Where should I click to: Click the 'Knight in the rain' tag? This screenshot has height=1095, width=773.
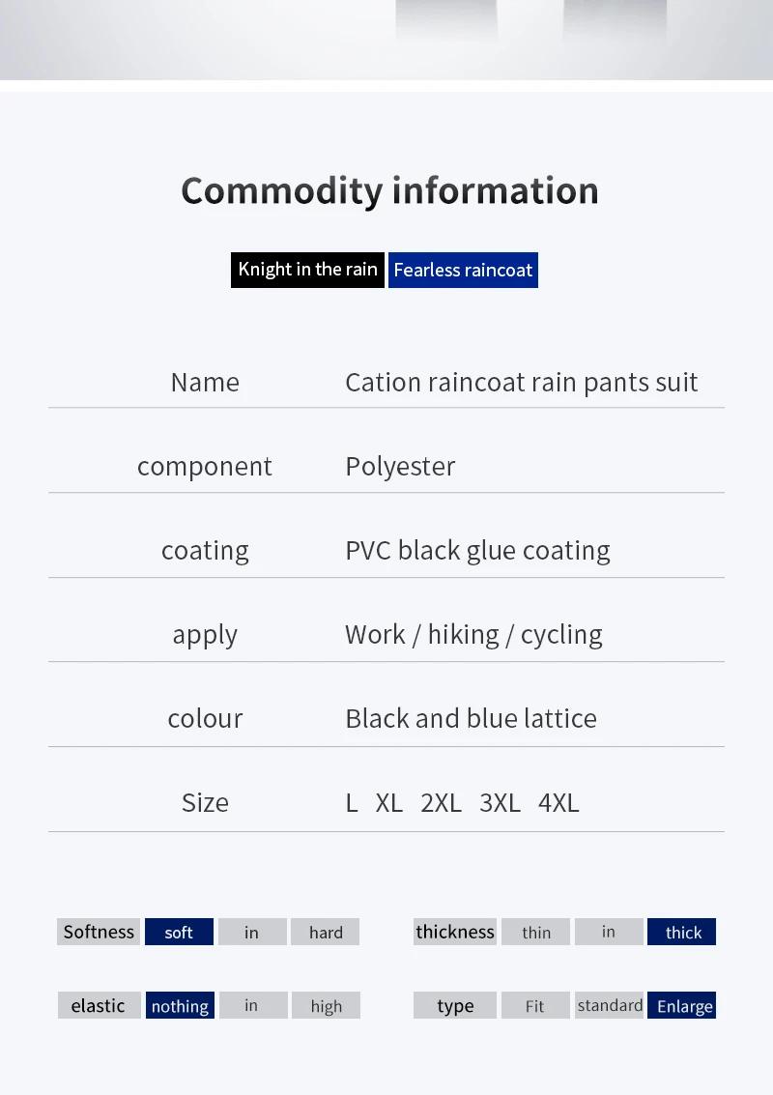[x=307, y=270]
